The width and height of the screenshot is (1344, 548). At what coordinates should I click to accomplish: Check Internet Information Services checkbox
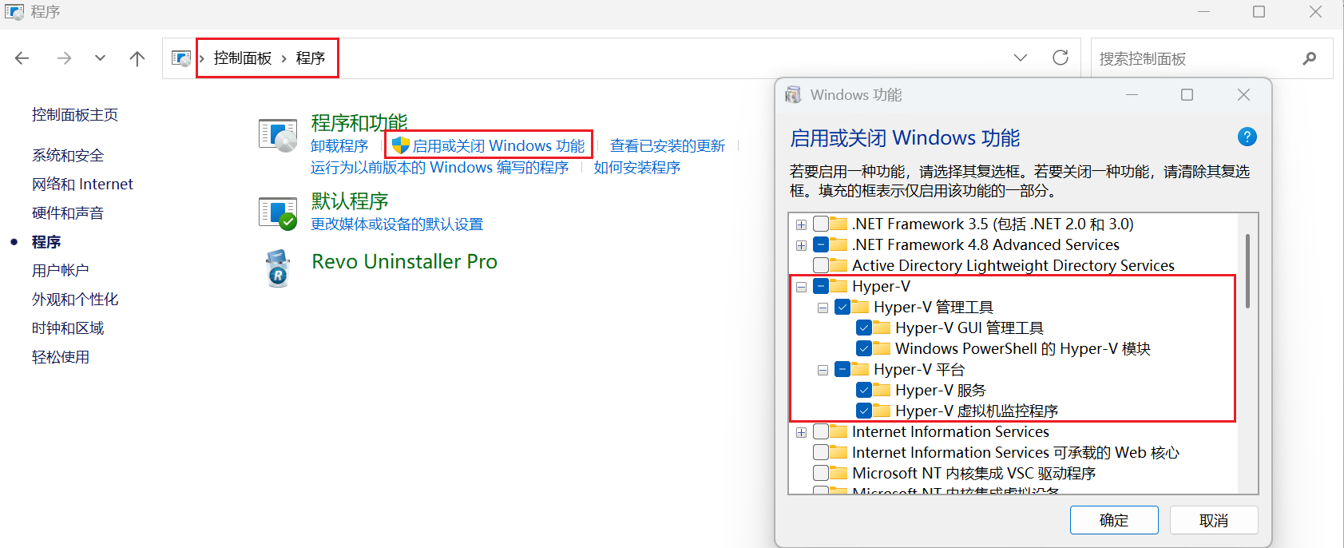(821, 432)
